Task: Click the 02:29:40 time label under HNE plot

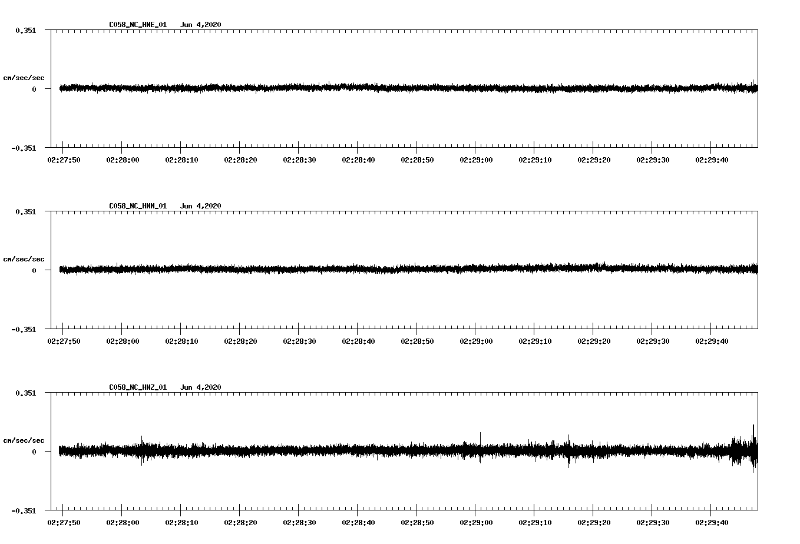Action: tap(712, 160)
